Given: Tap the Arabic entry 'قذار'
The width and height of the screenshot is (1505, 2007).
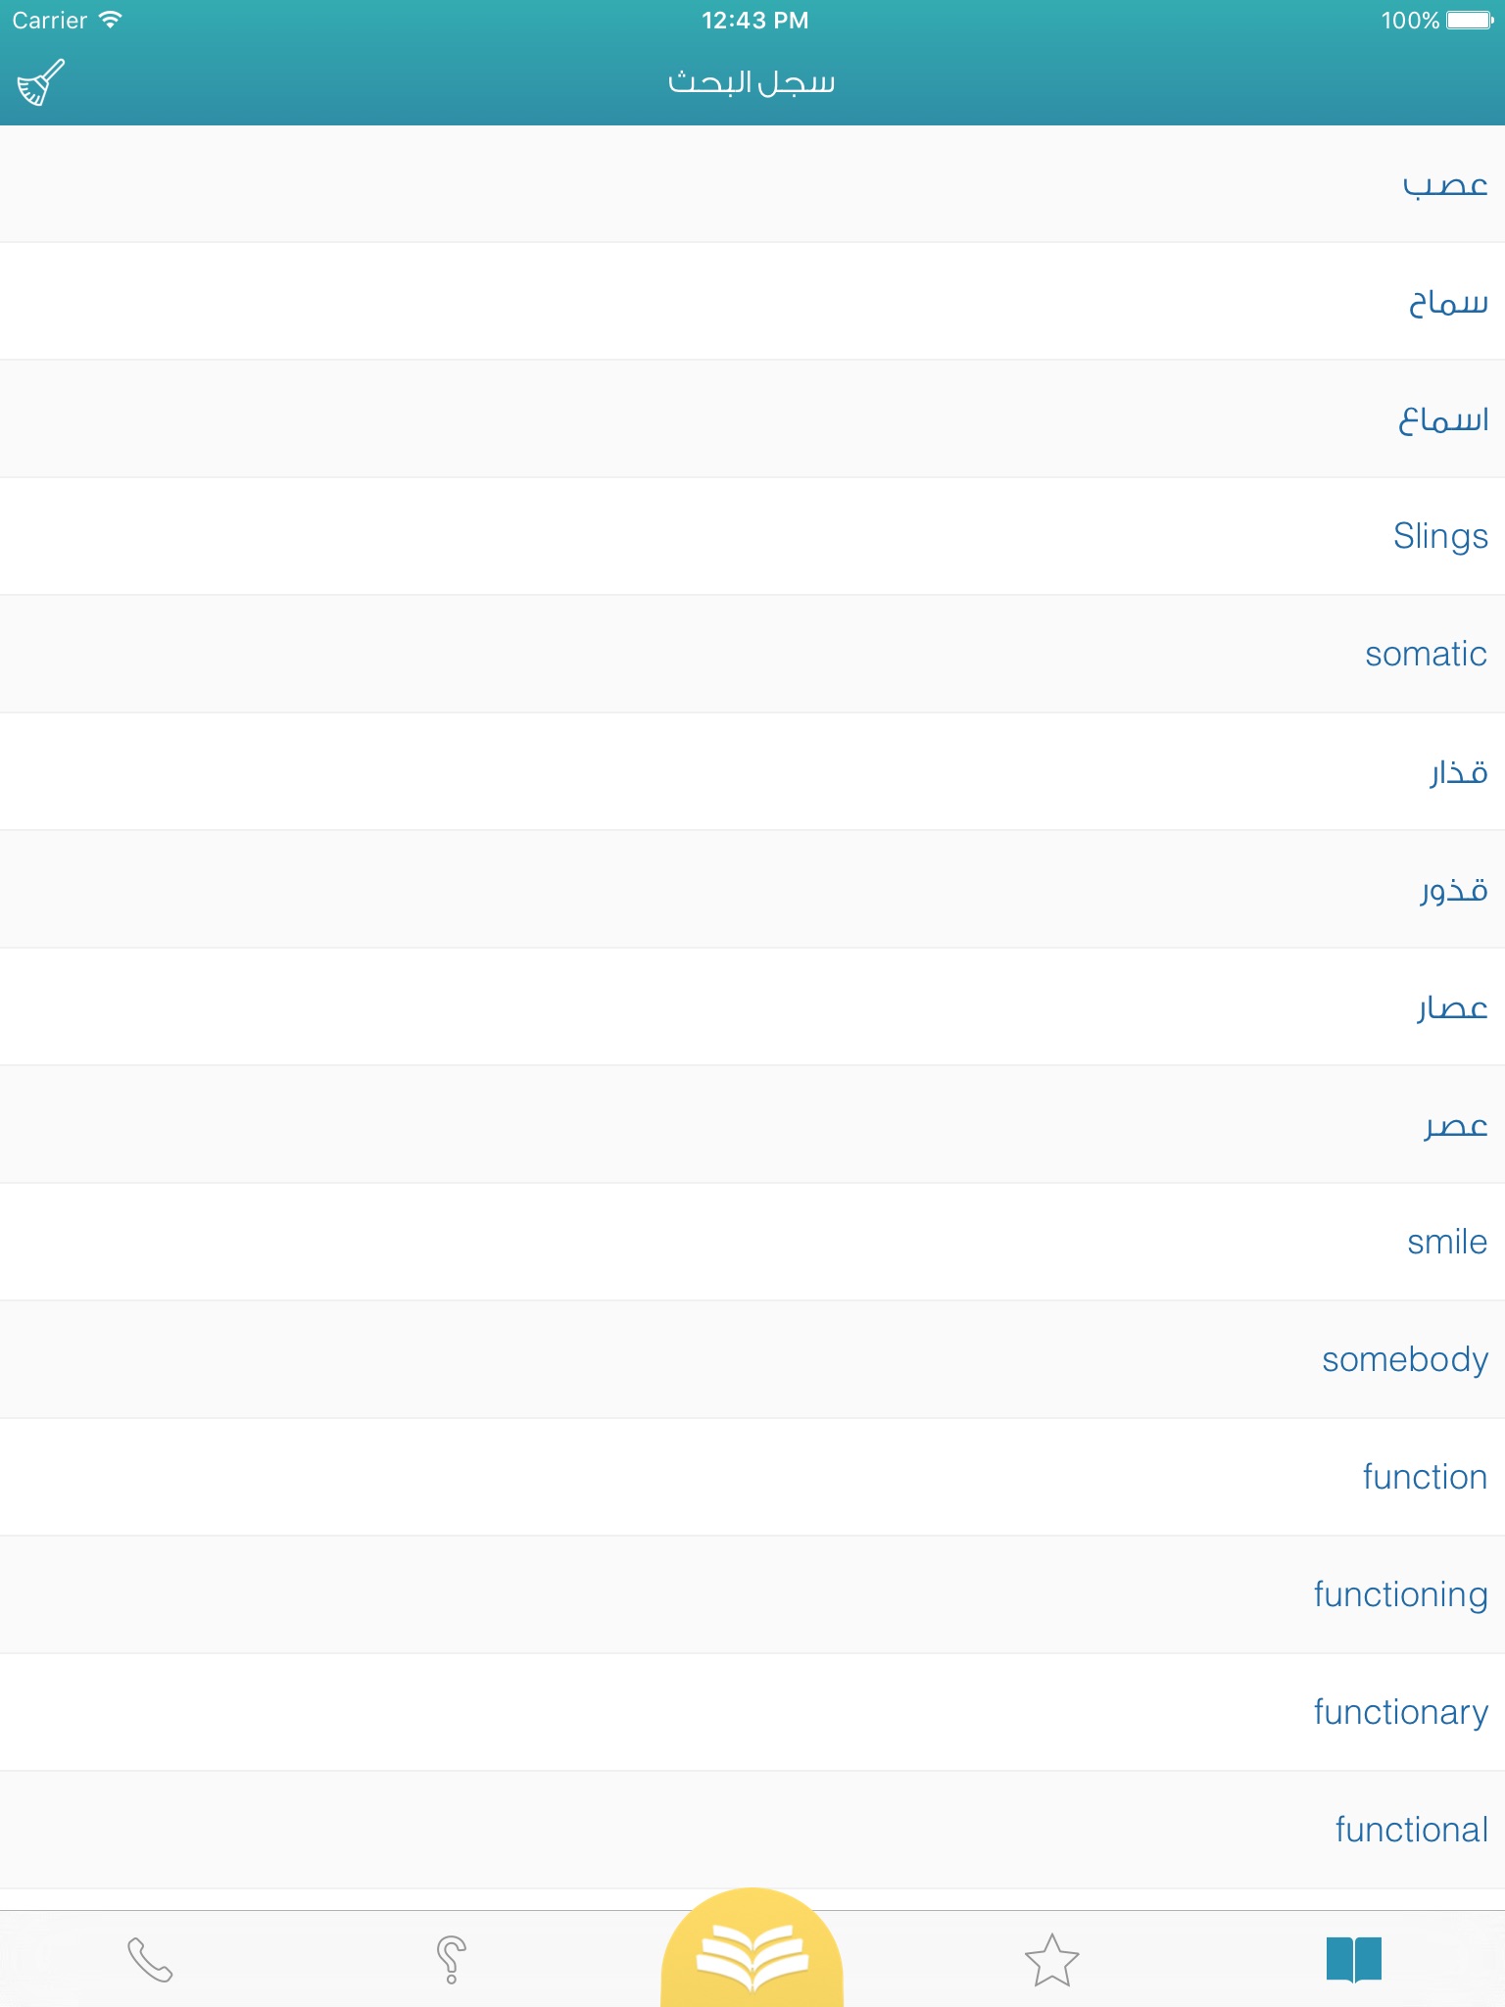Looking at the screenshot, I should pos(1458,772).
